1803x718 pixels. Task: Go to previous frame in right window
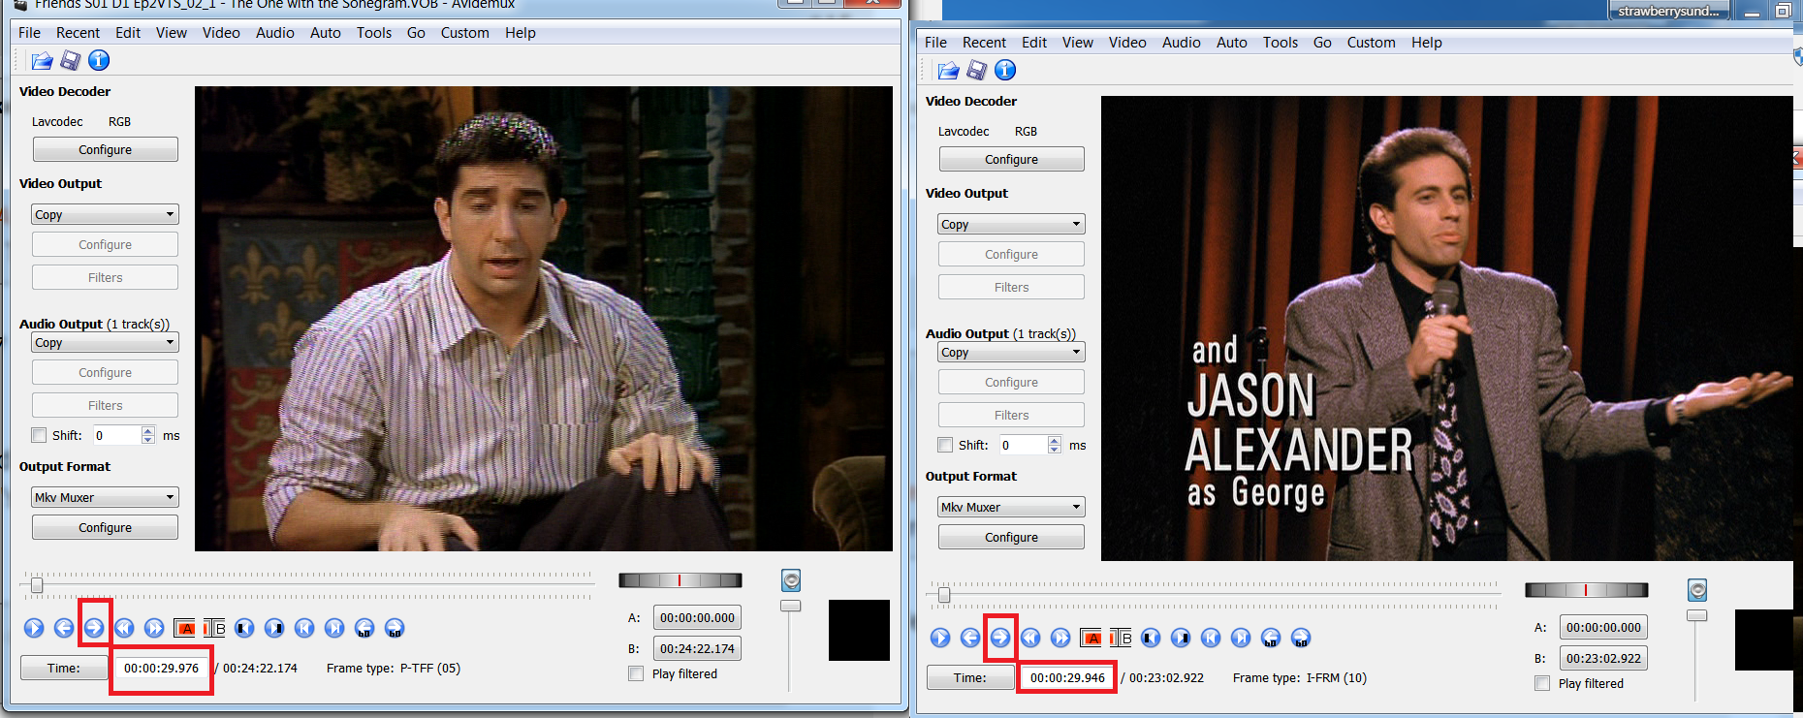[x=970, y=638]
